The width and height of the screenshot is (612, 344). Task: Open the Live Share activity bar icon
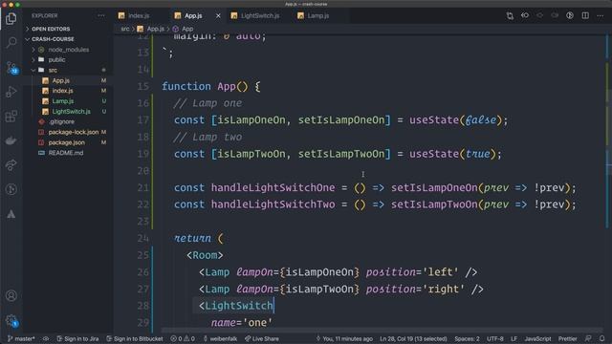[11, 165]
